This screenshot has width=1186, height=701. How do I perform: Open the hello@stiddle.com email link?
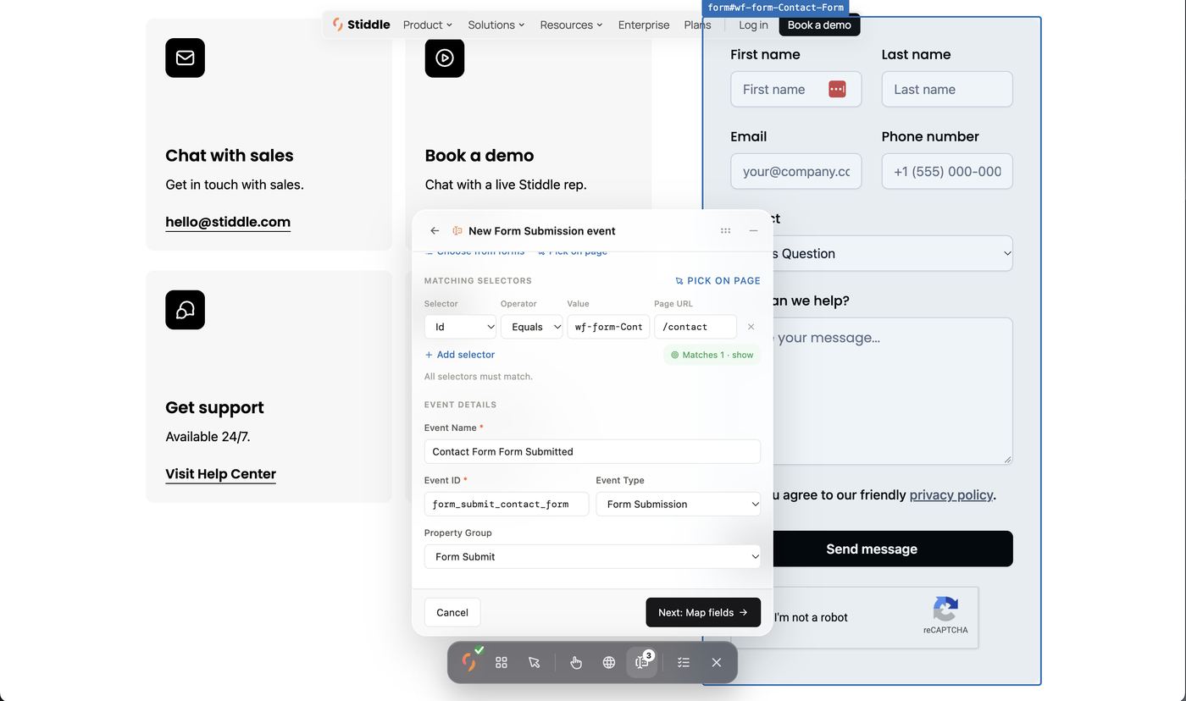[228, 222]
